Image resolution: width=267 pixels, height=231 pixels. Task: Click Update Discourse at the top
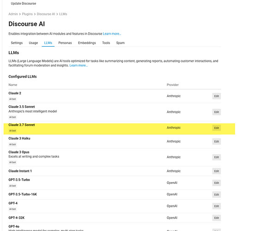click(x=24, y=3)
